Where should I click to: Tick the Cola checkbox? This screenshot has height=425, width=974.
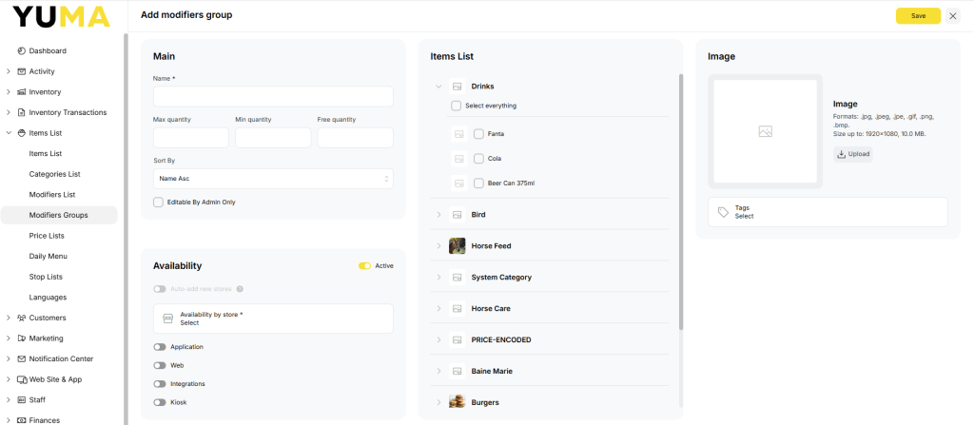click(x=478, y=159)
